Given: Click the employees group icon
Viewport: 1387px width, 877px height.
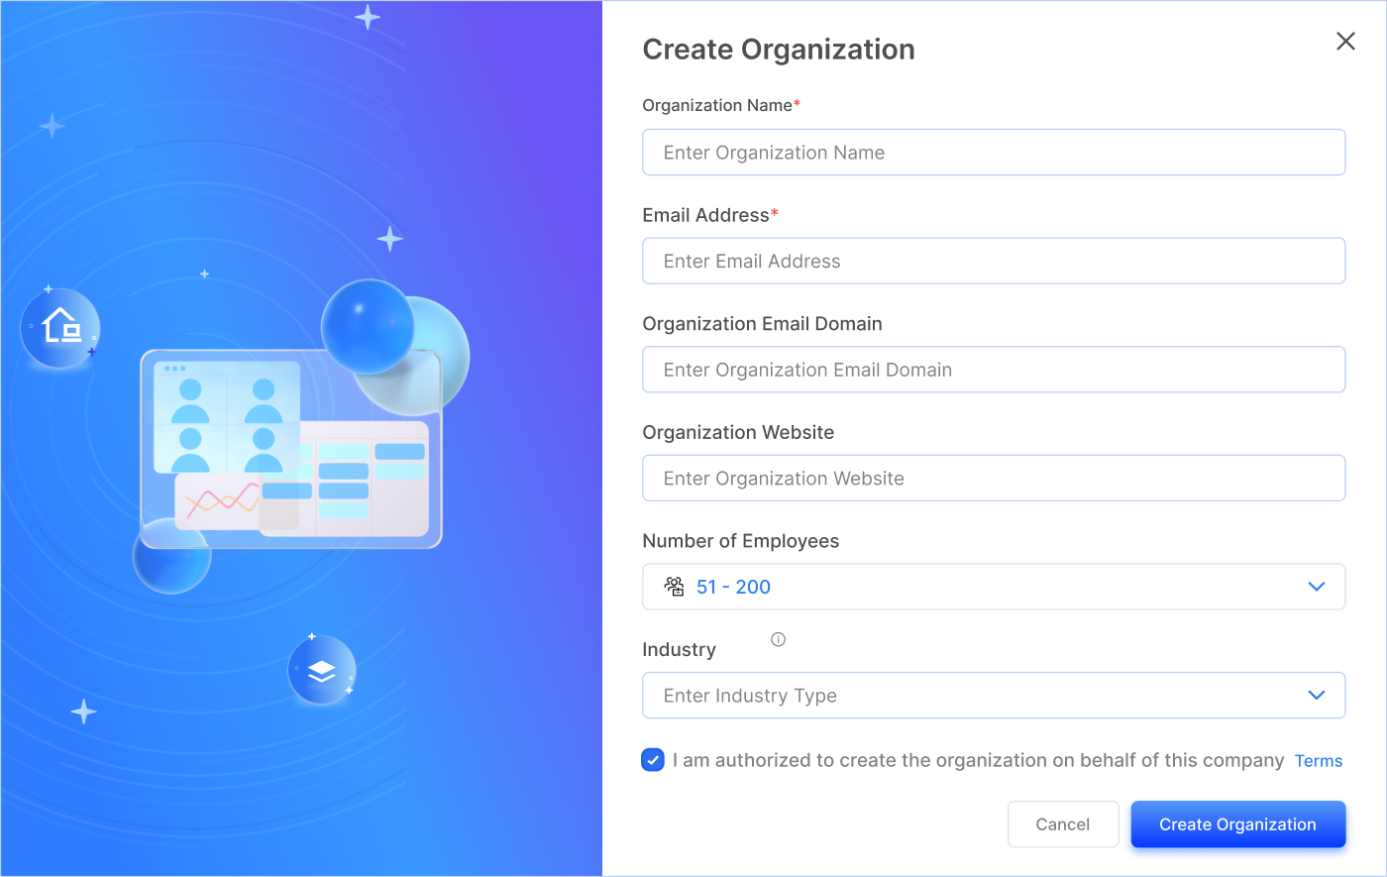Looking at the screenshot, I should 675,587.
